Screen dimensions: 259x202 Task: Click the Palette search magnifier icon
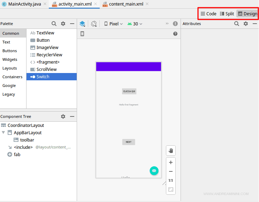pyautogui.click(x=54, y=24)
